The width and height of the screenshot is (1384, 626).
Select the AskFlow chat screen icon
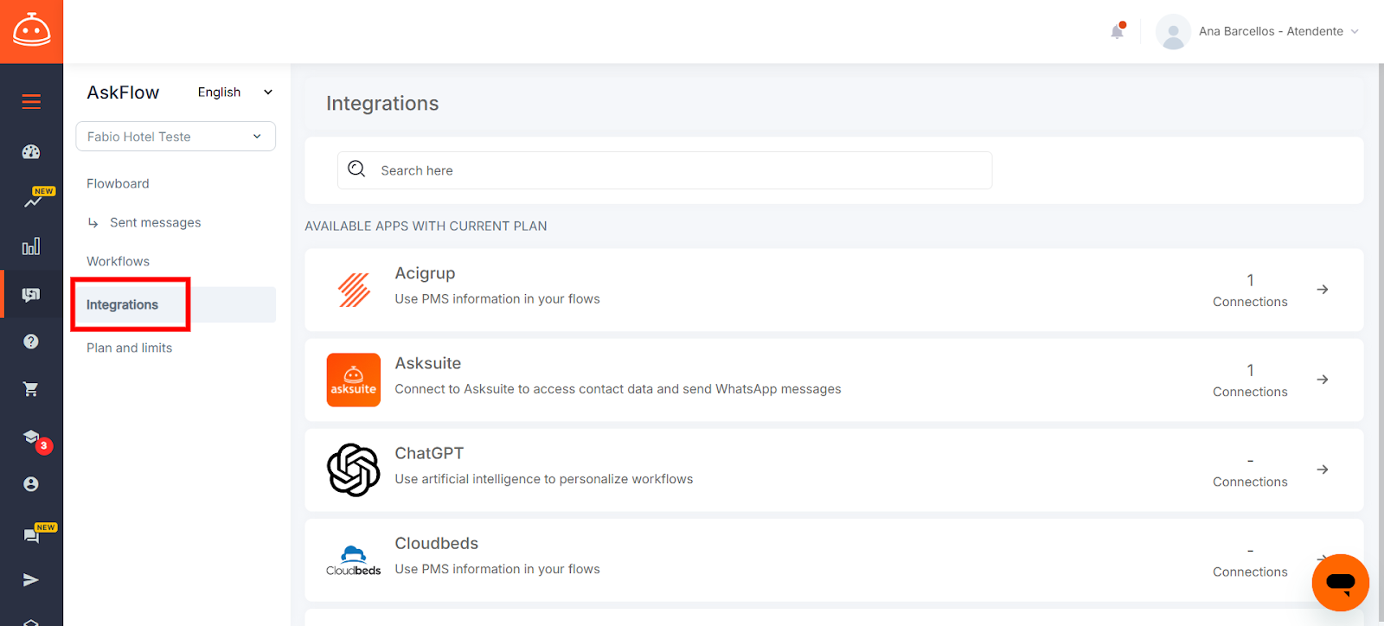coord(31,295)
